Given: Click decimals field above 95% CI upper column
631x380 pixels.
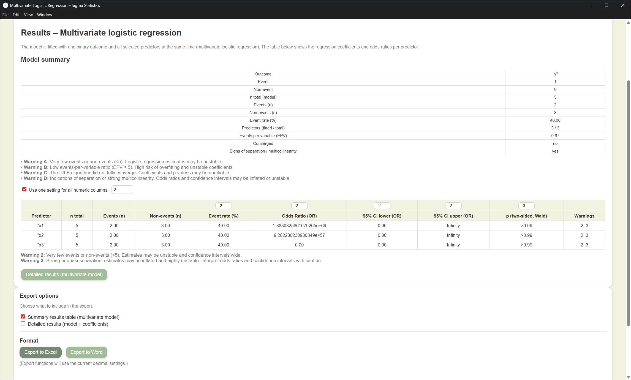Looking at the screenshot, I should pyautogui.click(x=453, y=206).
